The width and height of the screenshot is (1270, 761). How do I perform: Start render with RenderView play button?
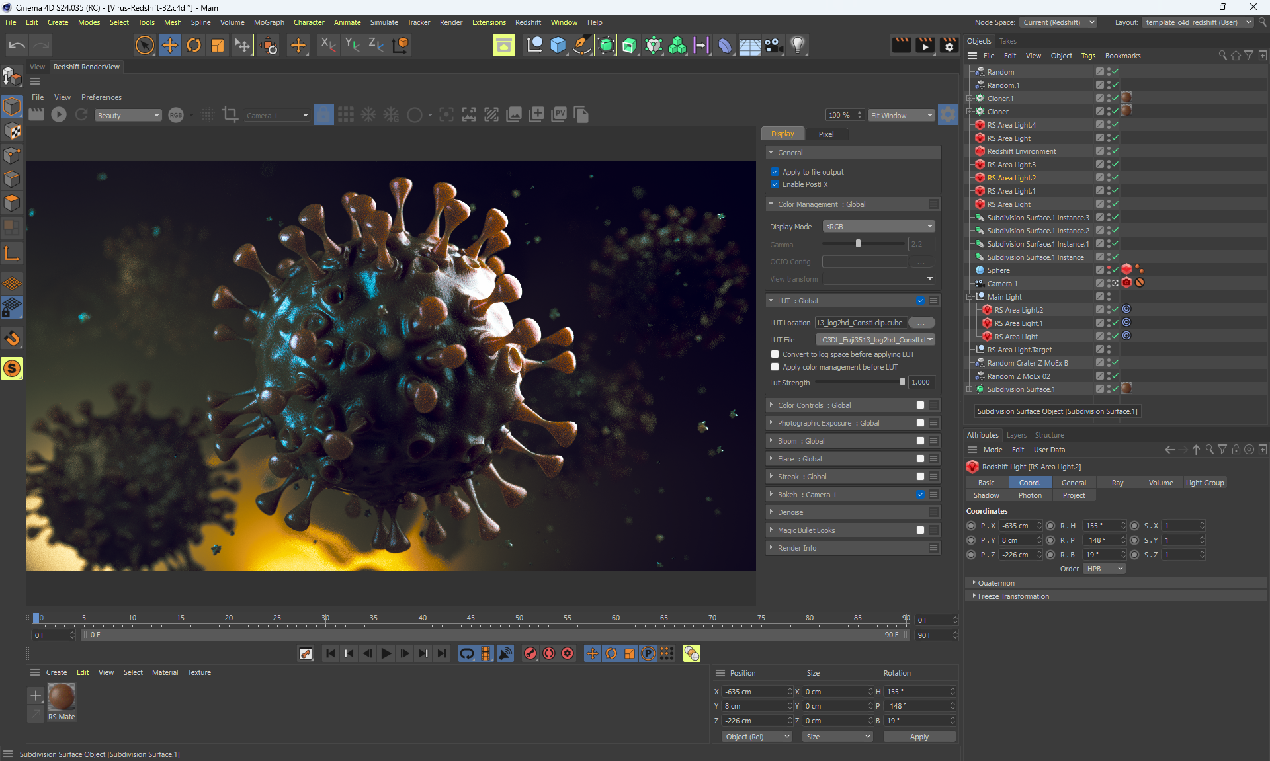coord(59,115)
